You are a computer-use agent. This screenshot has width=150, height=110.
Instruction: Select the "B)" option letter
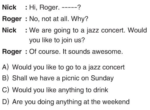[x=6, y=78]
